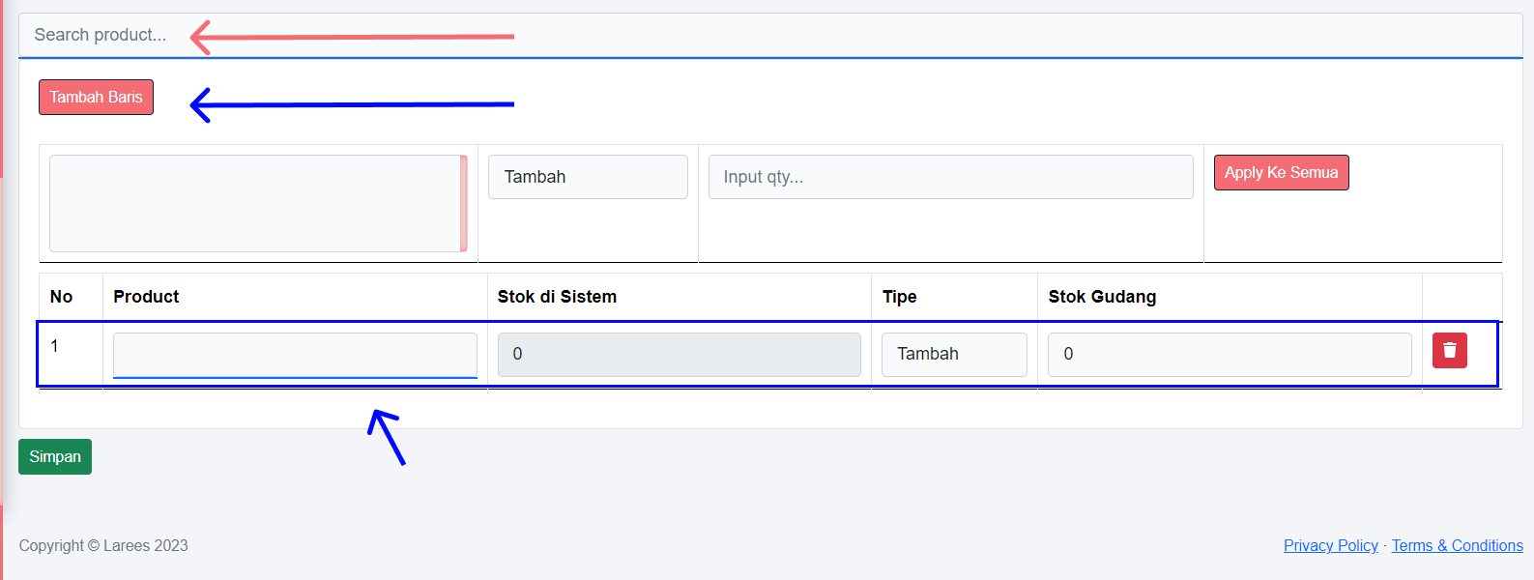The width and height of the screenshot is (1534, 580).
Task: Select the Tipe column header
Action: [x=899, y=297]
